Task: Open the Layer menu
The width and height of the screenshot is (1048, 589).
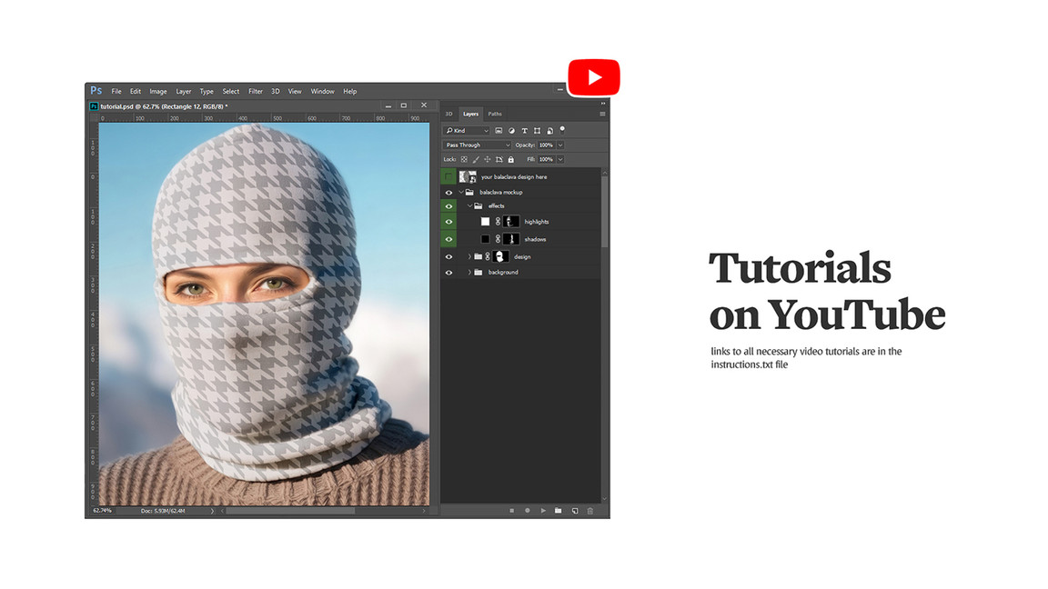Action: (x=184, y=92)
